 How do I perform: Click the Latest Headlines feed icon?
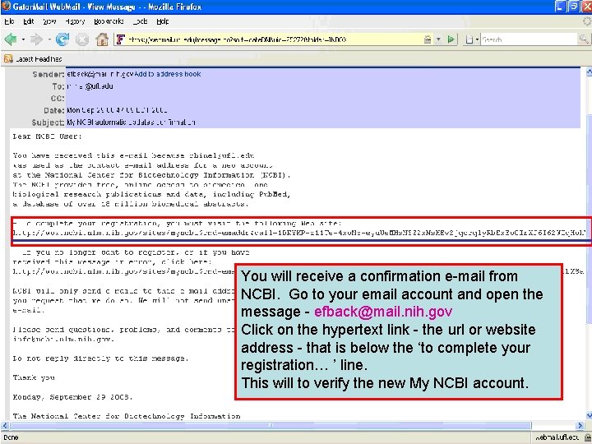(8, 59)
